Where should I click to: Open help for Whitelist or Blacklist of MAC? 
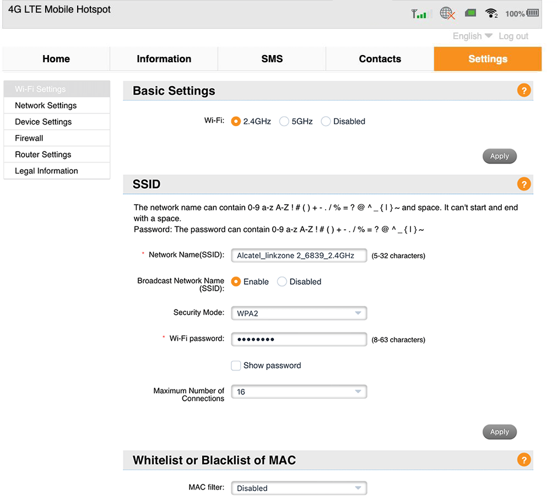point(523,460)
